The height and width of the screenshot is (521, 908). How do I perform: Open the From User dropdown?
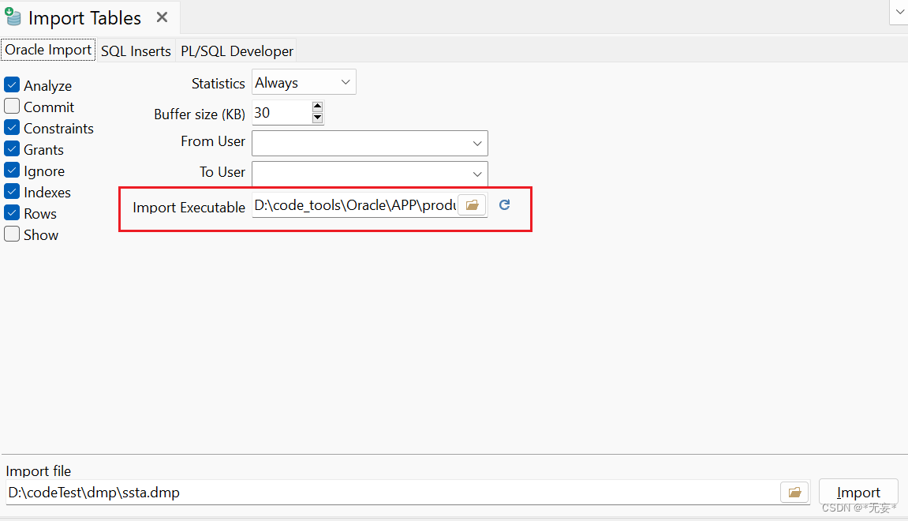coord(476,143)
